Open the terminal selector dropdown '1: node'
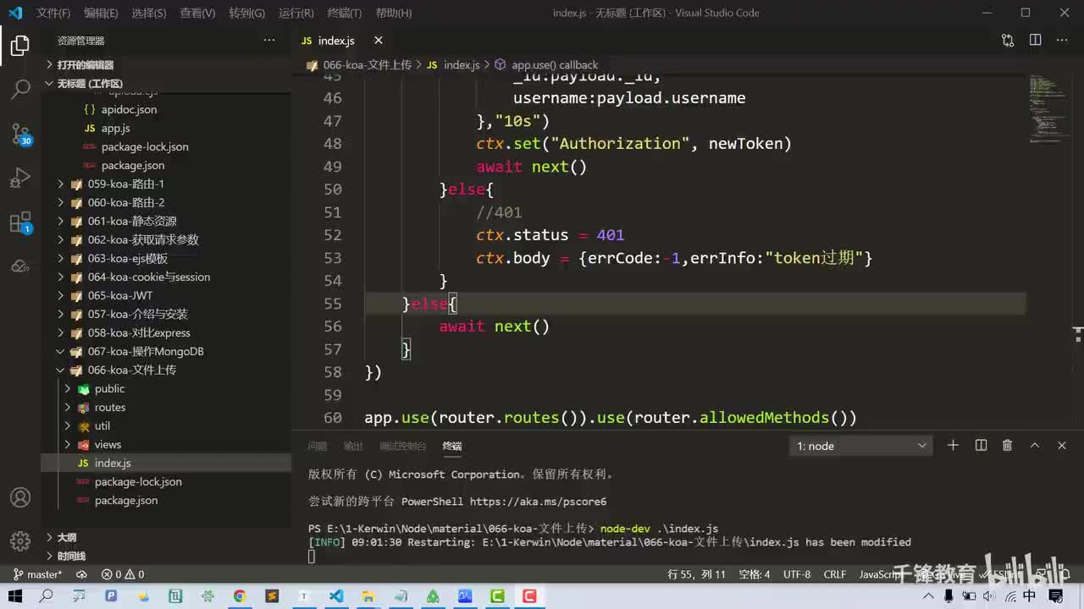The width and height of the screenshot is (1084, 609). click(860, 446)
